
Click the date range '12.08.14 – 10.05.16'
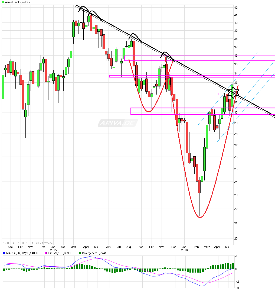click(16, 243)
